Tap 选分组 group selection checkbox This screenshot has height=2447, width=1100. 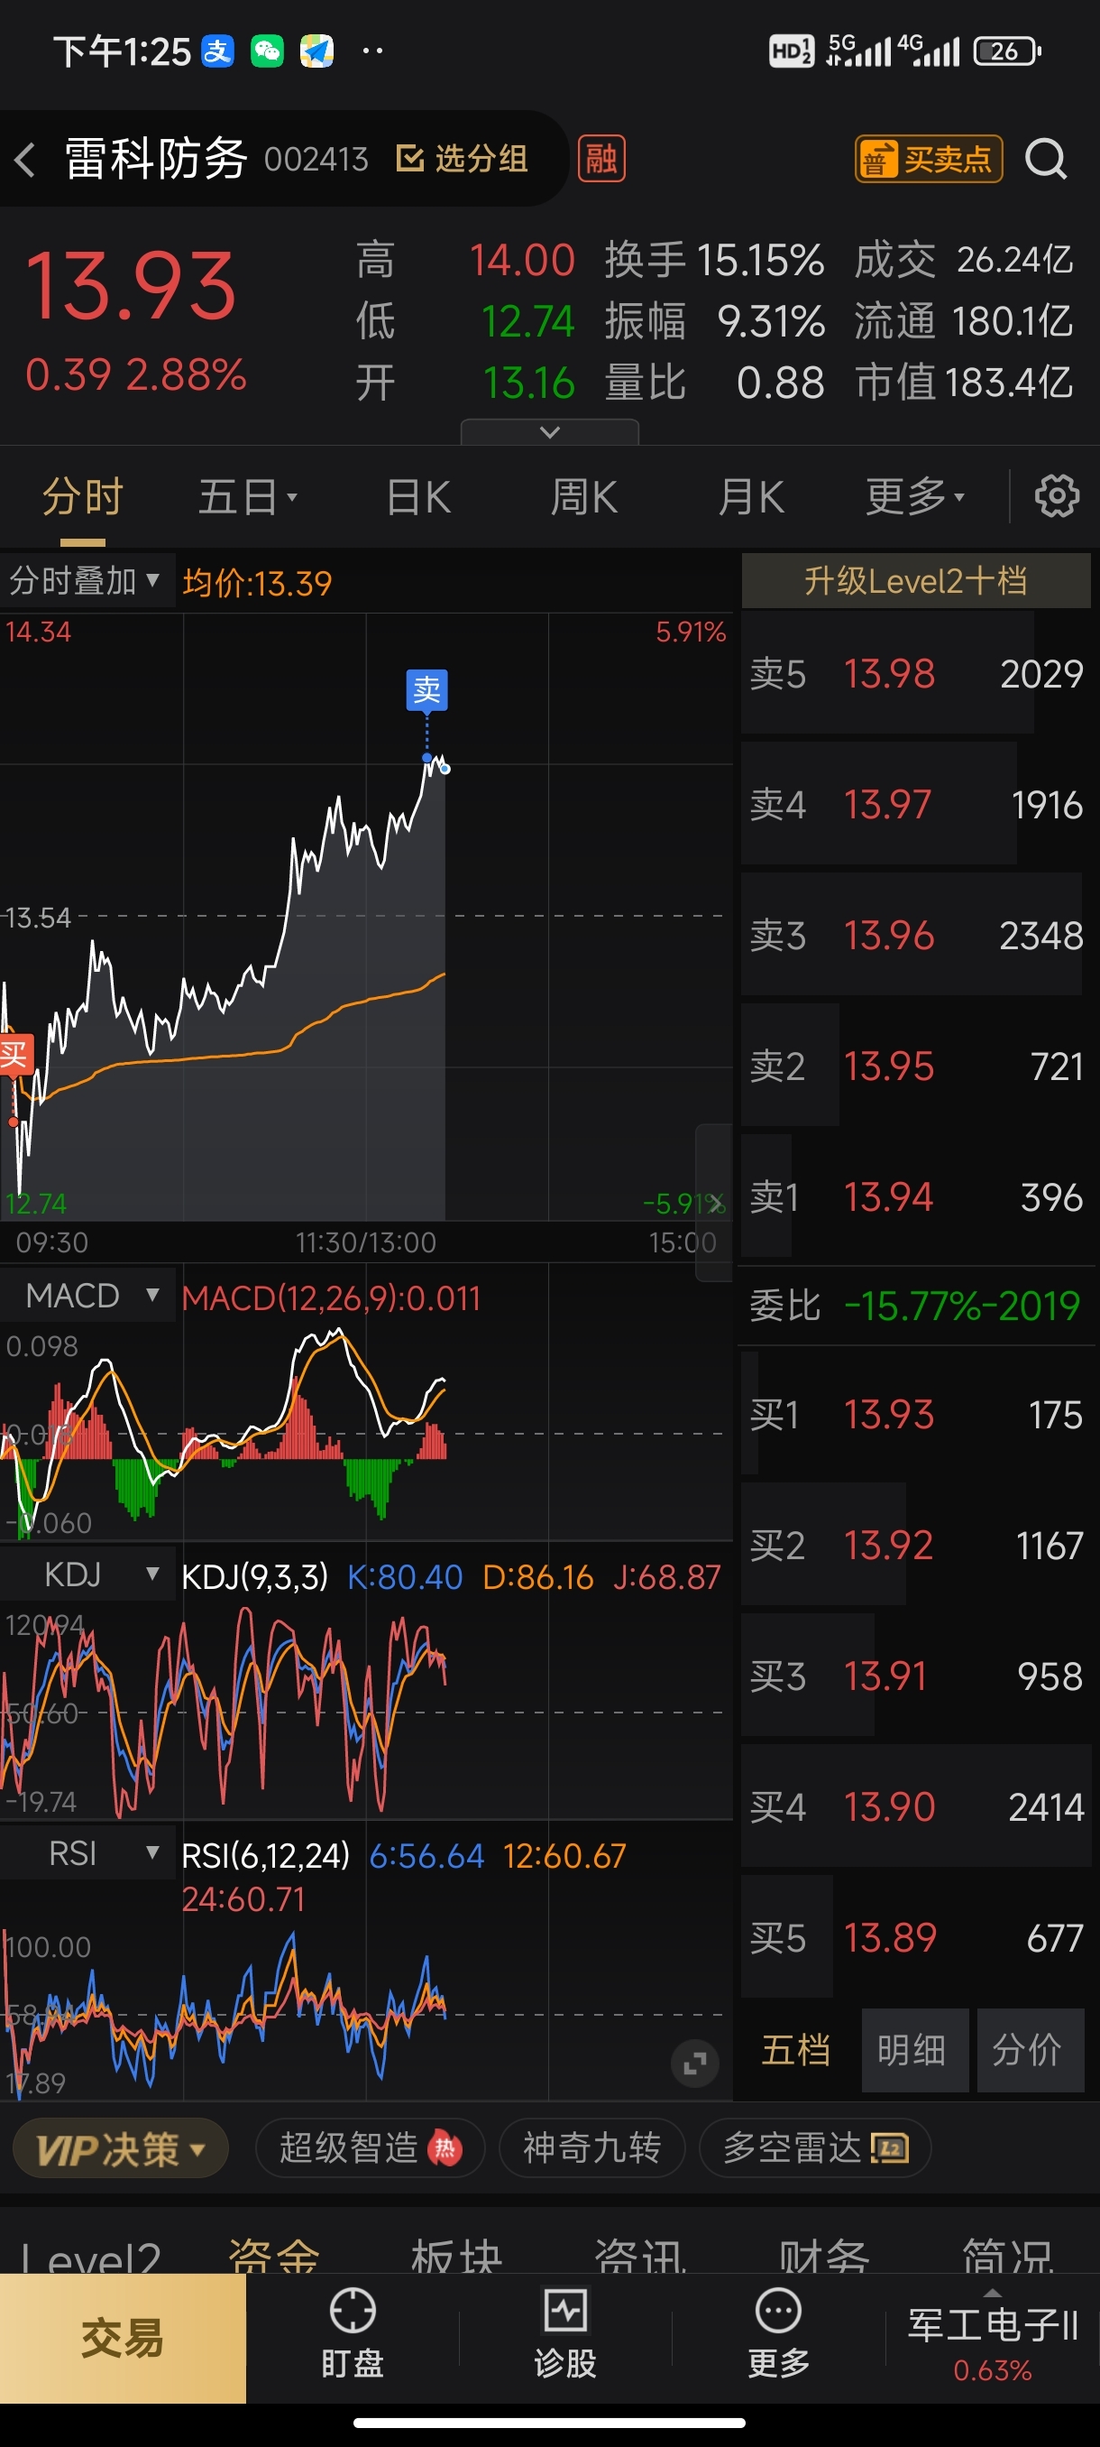463,159
